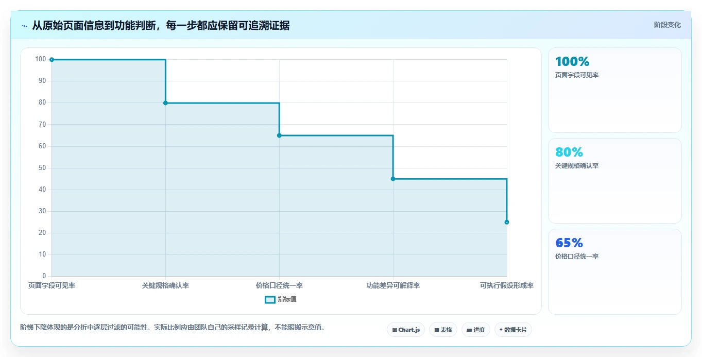Click the x-axis label 功能差异可解释率
702x357 pixels.
point(393,285)
